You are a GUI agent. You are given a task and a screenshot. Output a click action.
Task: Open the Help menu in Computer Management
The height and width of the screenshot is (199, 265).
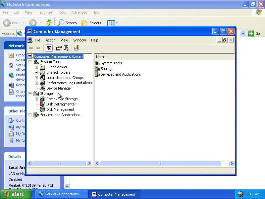point(94,40)
